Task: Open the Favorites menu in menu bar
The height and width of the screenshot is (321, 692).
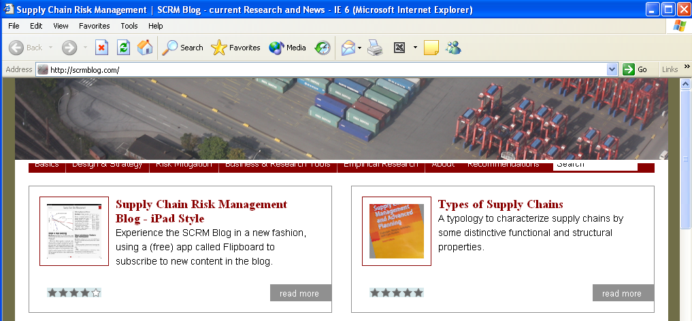Action: pyautogui.click(x=94, y=26)
